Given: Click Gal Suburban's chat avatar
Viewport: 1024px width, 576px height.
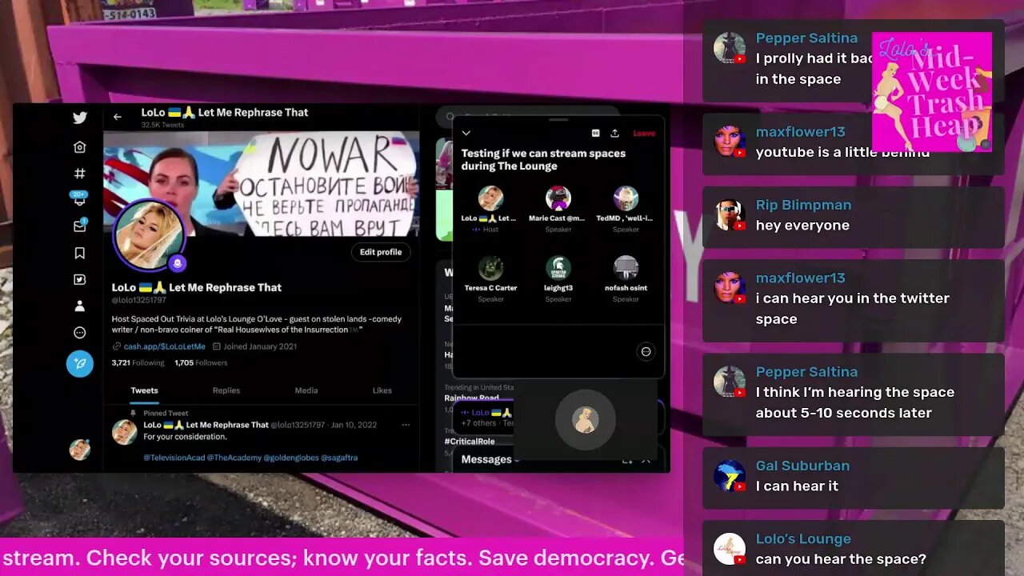Looking at the screenshot, I should 730,475.
